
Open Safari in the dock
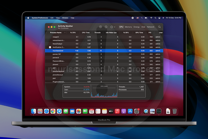pos(46,111)
